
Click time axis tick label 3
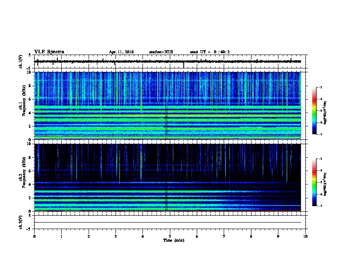point(116,236)
